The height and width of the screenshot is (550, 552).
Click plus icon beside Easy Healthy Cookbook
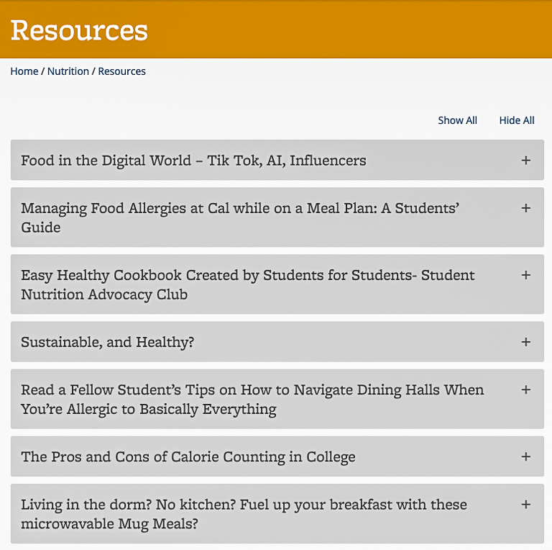(x=526, y=275)
